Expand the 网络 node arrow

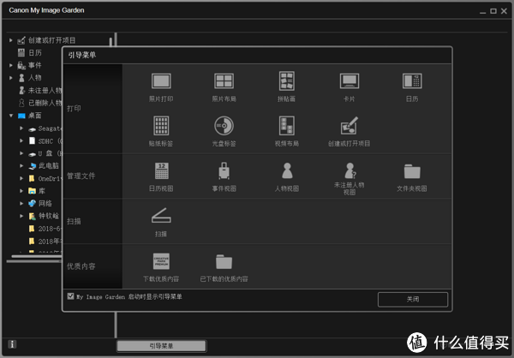tap(21, 203)
